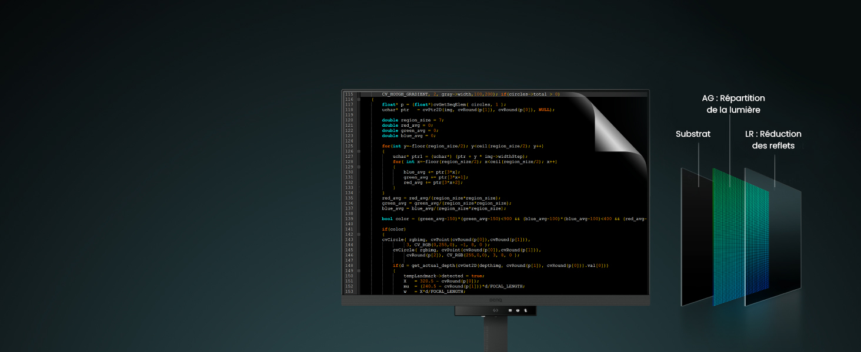Click the rightmost icon on the monitor control bar
Screen dimensions: 861x352
pos(525,310)
